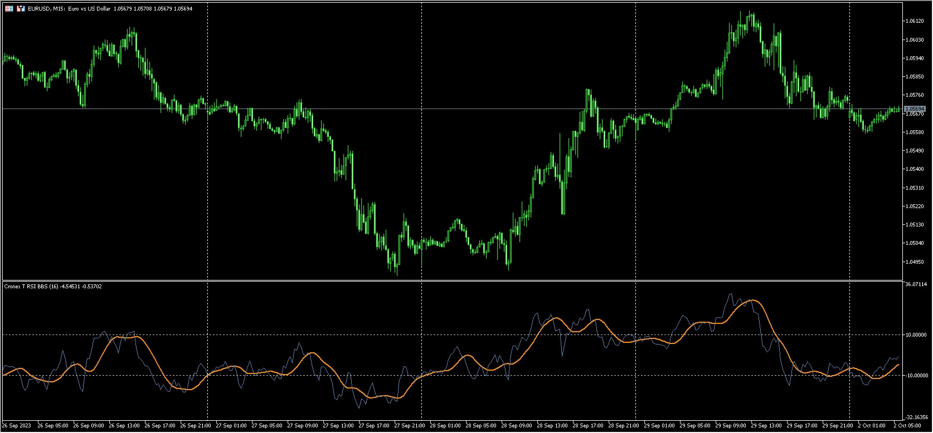Click the 26 Sep 09:00 time label
This screenshot has height=433, width=933.
[x=89, y=426]
